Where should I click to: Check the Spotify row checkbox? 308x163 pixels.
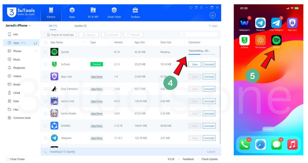(x=46, y=52)
